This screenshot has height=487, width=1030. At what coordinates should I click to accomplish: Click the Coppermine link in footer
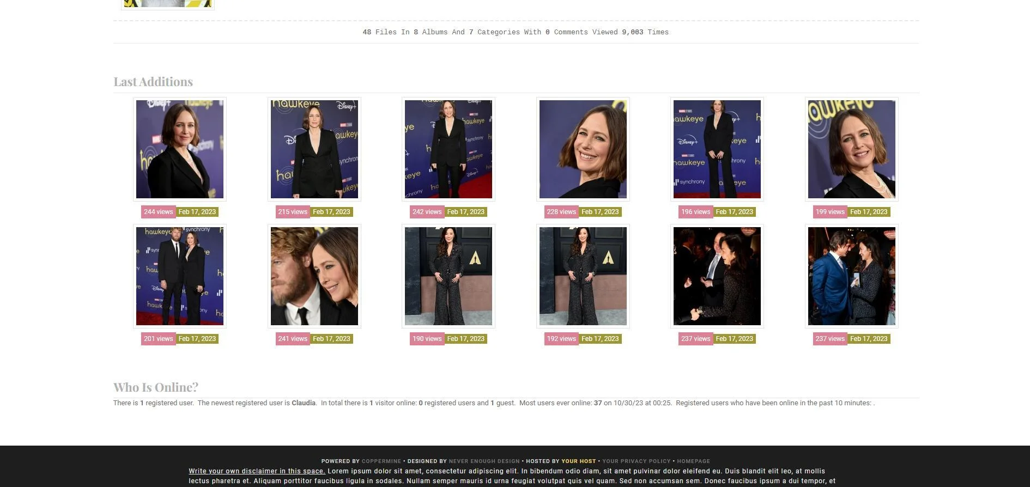381,461
